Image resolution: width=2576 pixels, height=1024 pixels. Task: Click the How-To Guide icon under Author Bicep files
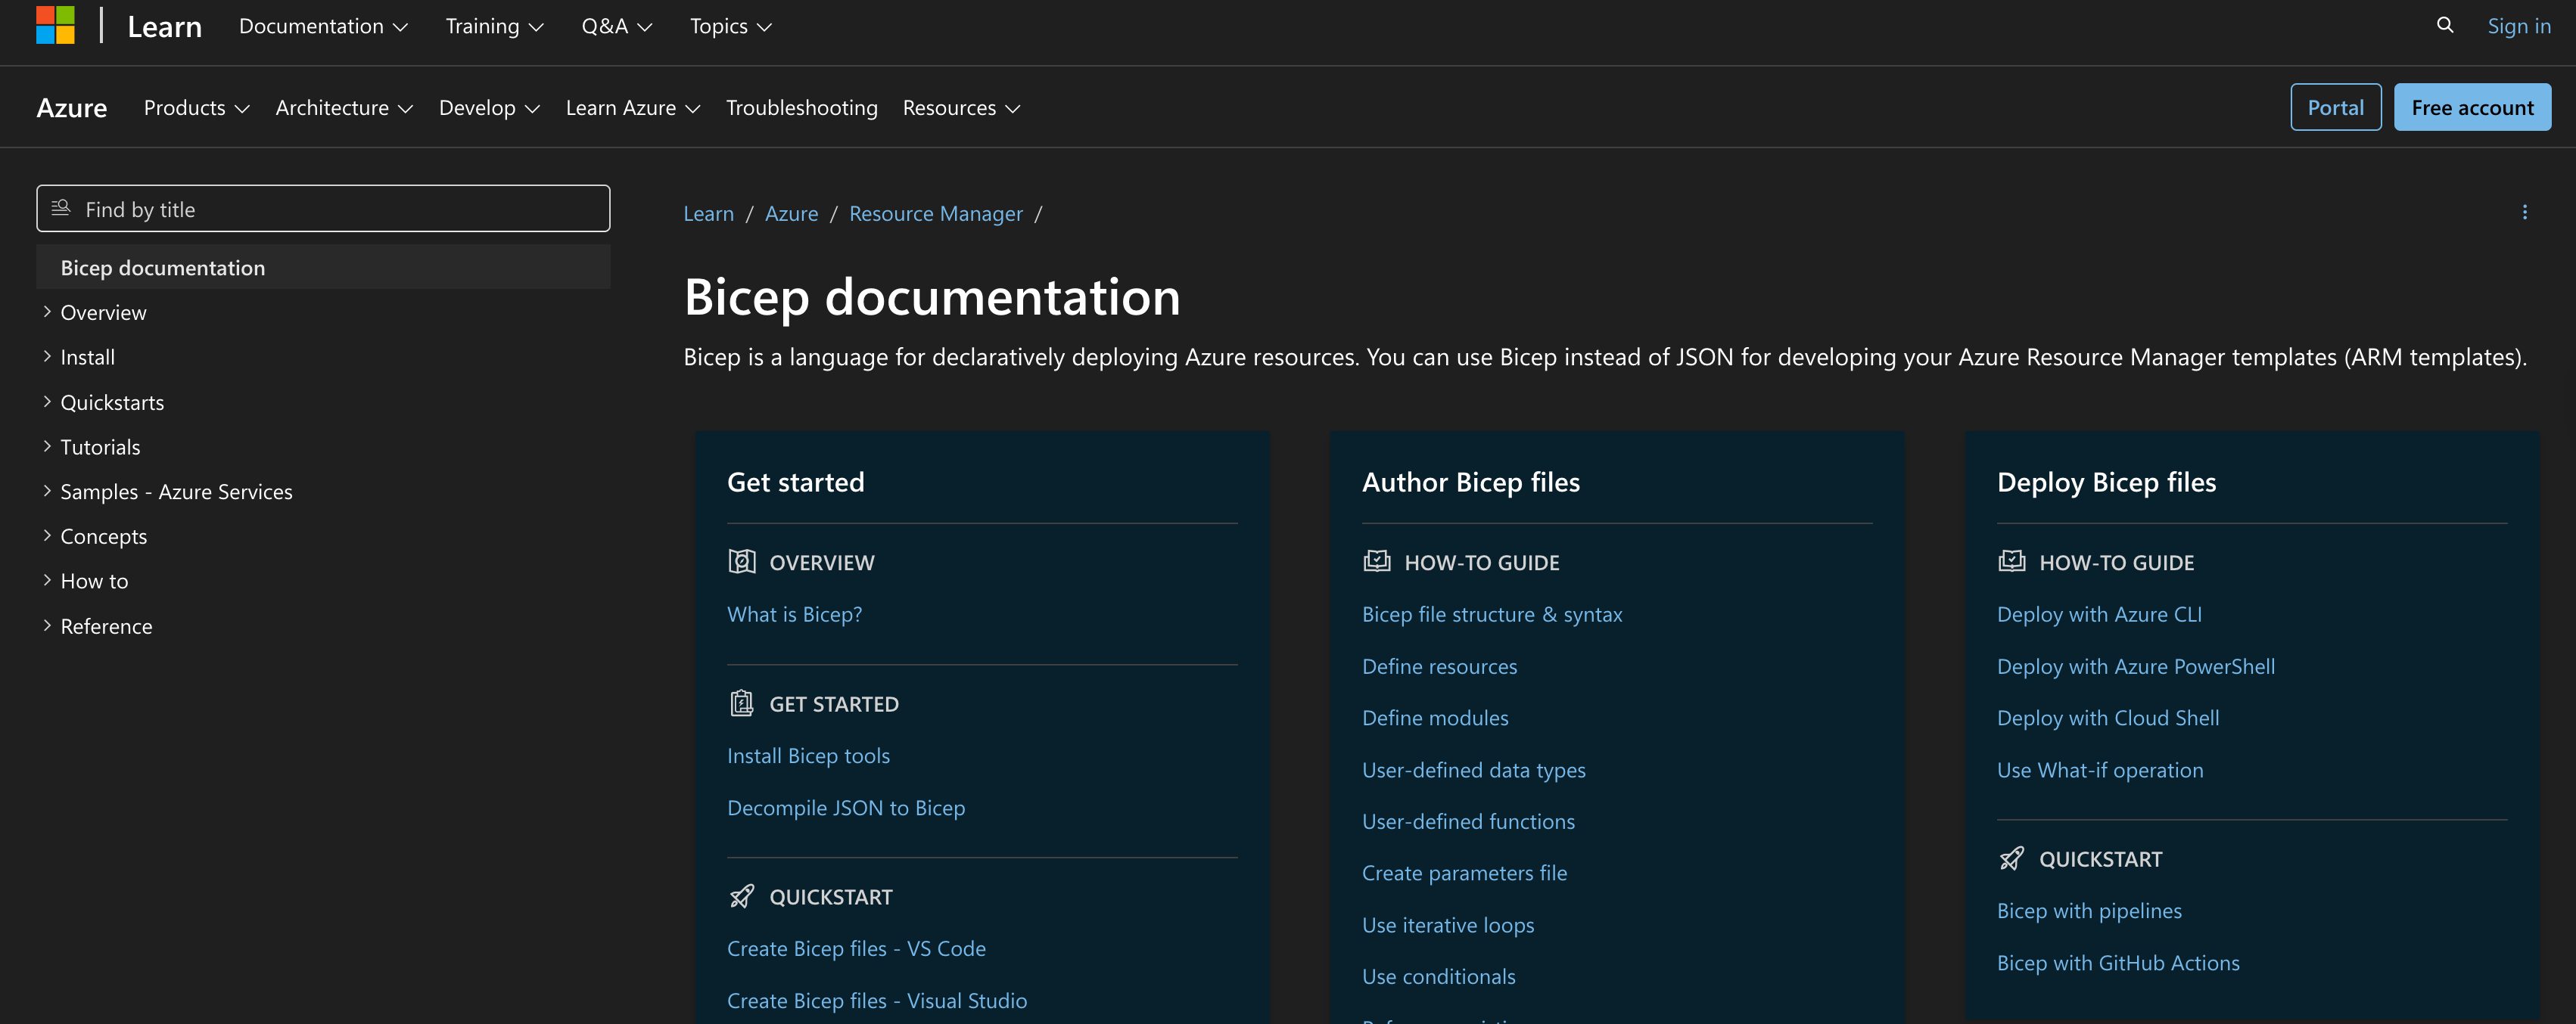[x=1376, y=561]
